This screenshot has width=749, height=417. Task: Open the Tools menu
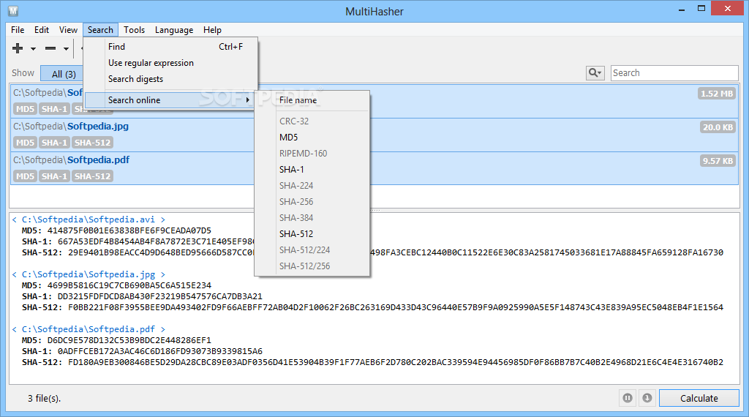pos(135,29)
